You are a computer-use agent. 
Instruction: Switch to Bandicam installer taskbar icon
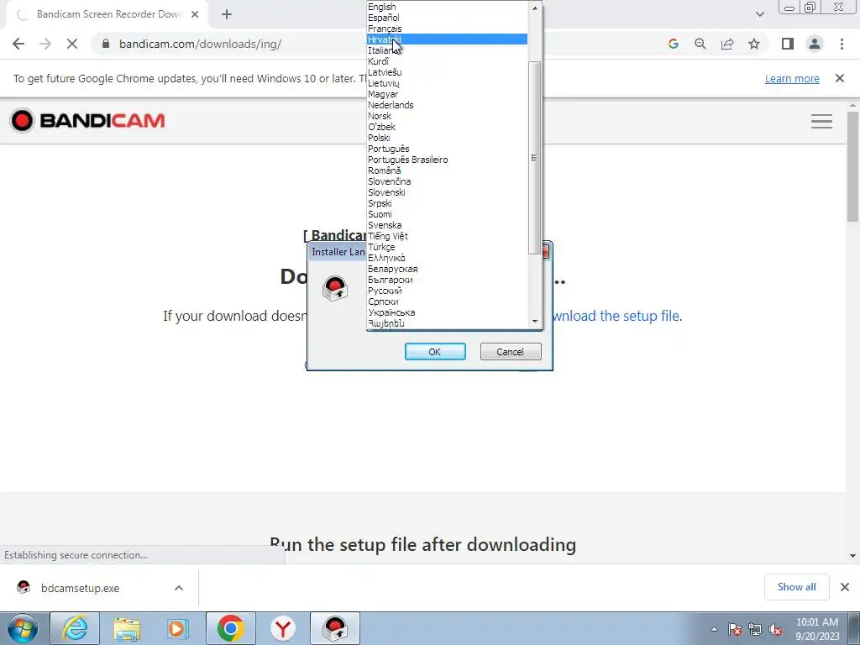point(335,628)
